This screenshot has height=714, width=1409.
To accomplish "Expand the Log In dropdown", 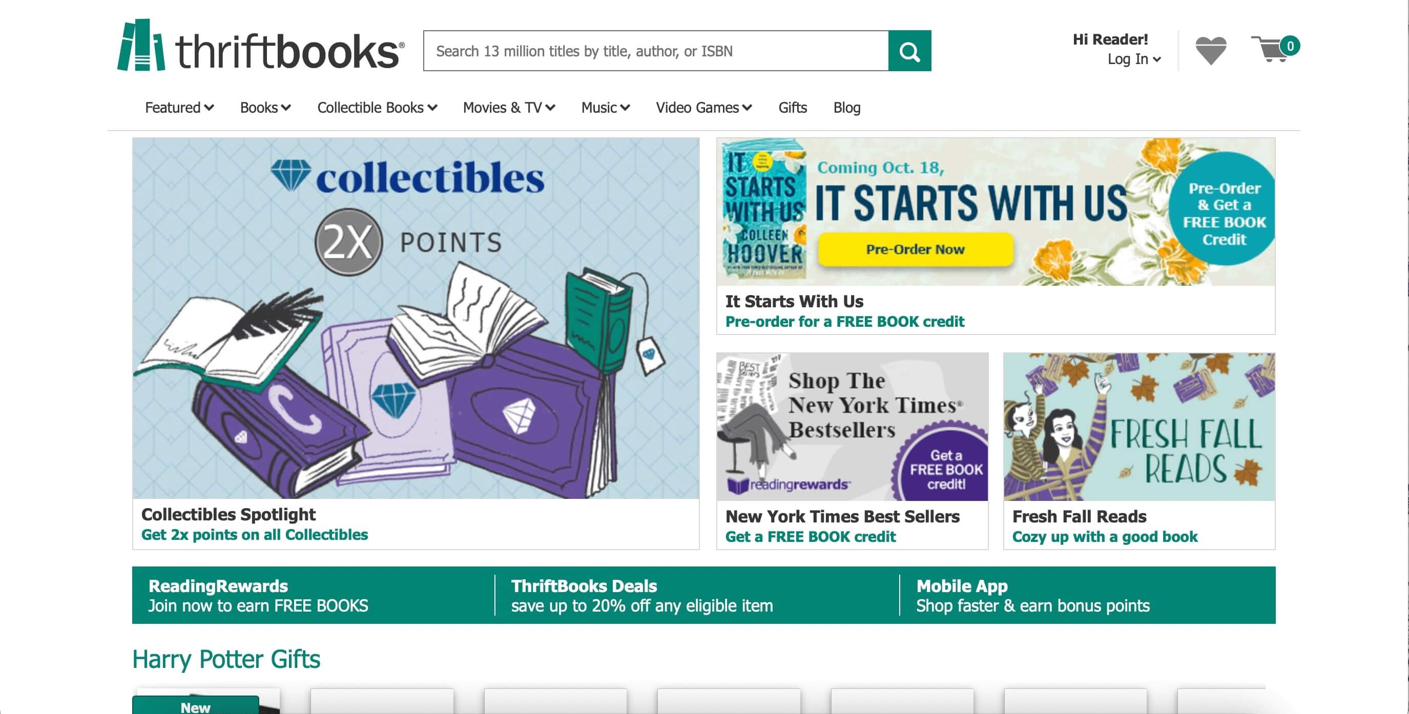I will coord(1134,59).
